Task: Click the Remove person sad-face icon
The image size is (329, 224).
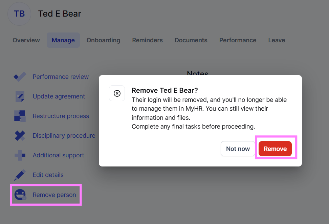Action: (20, 195)
